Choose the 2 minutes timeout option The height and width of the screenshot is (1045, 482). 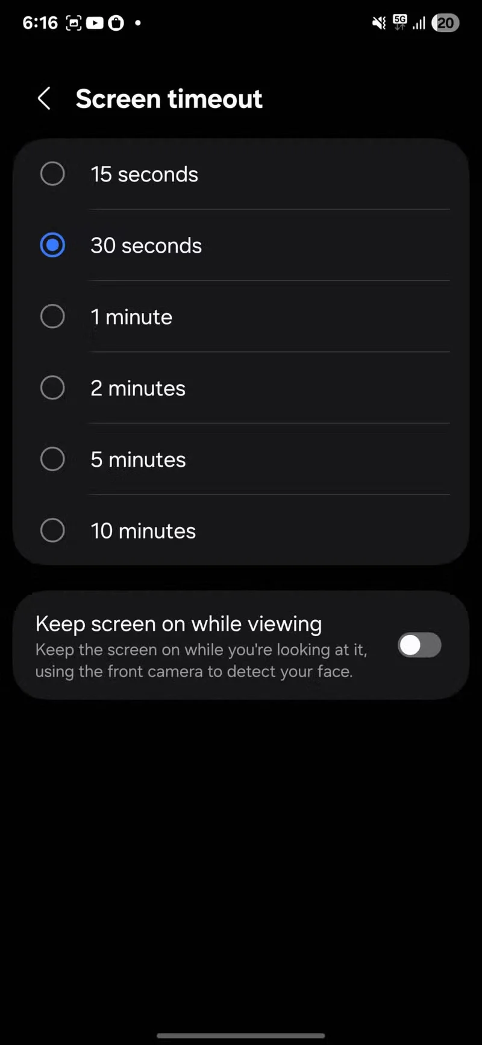click(241, 388)
